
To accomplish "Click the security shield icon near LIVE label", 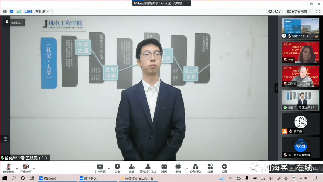I will [12, 11].
